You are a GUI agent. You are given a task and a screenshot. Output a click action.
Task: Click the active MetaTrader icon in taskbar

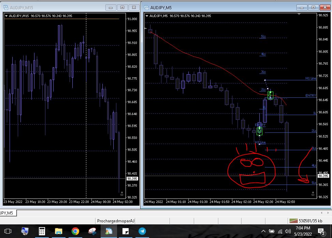[x=109, y=231]
